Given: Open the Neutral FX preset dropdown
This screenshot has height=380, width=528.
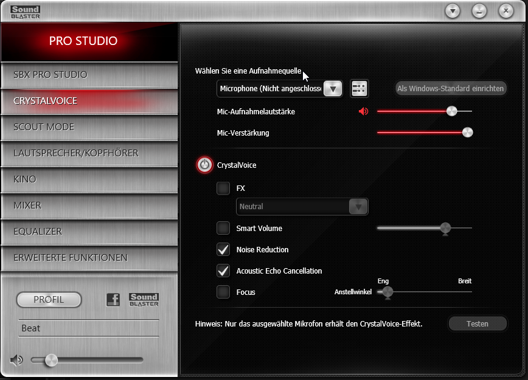Looking at the screenshot, I should (302, 206).
